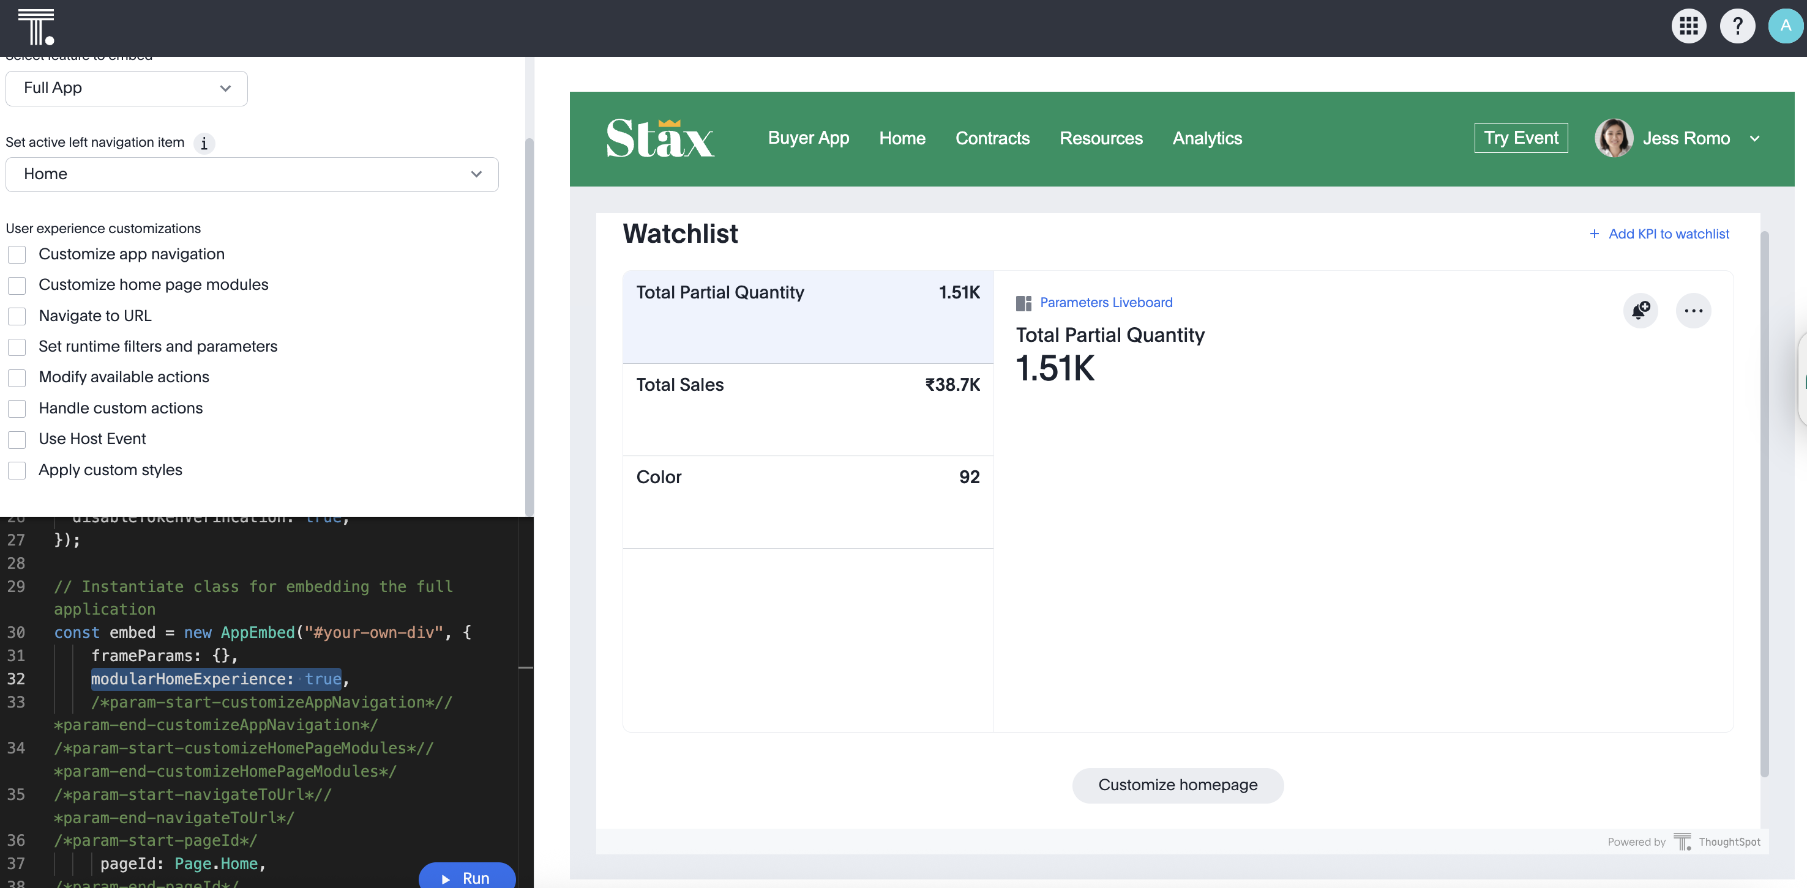This screenshot has height=888, width=1807.
Task: Expand the Home navigation item dropdown
Action: point(252,174)
